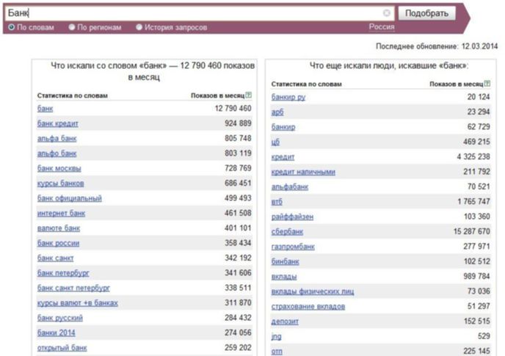This screenshot has width=505, height=356.
Task: Open the 'открытый банк' keyword link
Action: 62,348
